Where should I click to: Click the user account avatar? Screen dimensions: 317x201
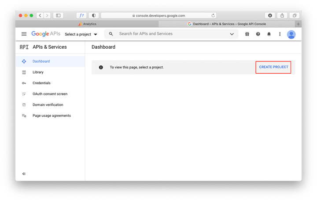(x=291, y=34)
